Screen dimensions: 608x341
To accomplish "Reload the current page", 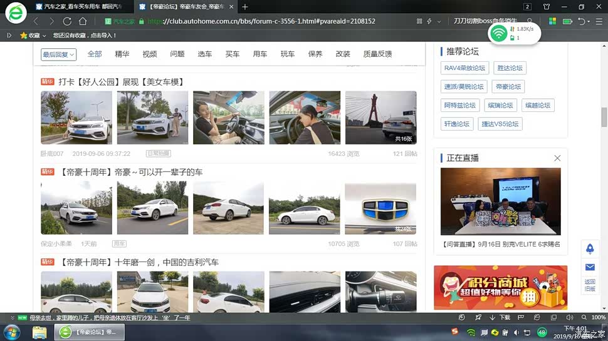I will point(67,21).
